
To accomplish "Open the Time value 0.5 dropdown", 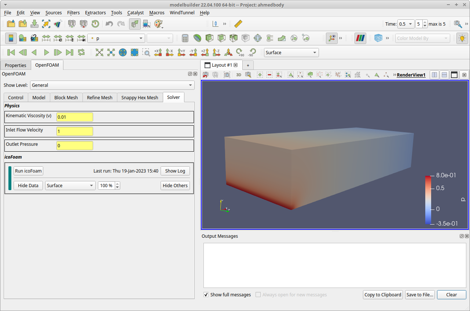I will click(x=406, y=24).
